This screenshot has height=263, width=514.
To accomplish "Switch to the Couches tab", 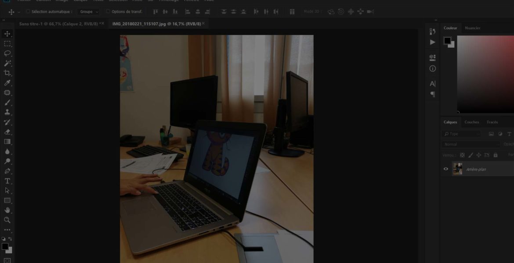I will coord(472,122).
